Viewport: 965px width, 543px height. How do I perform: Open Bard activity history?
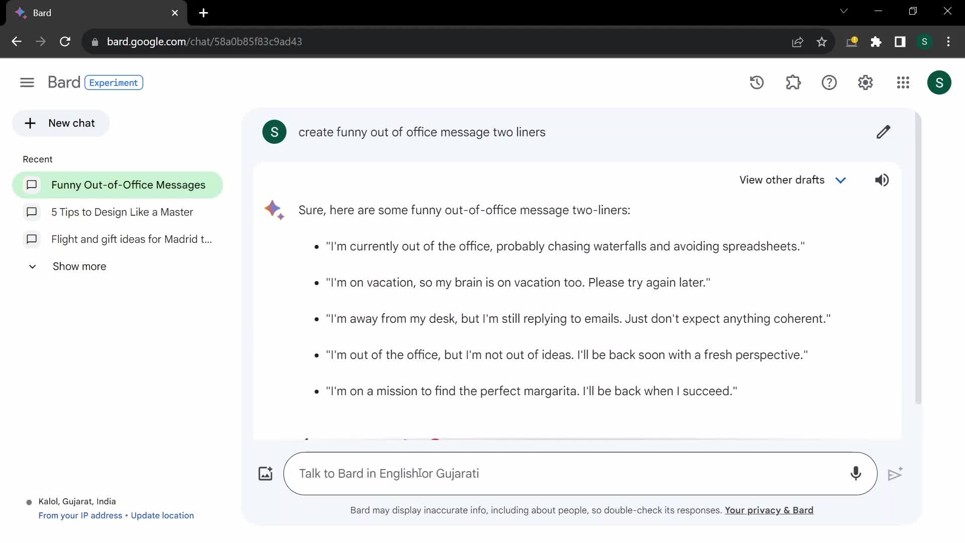coord(757,82)
